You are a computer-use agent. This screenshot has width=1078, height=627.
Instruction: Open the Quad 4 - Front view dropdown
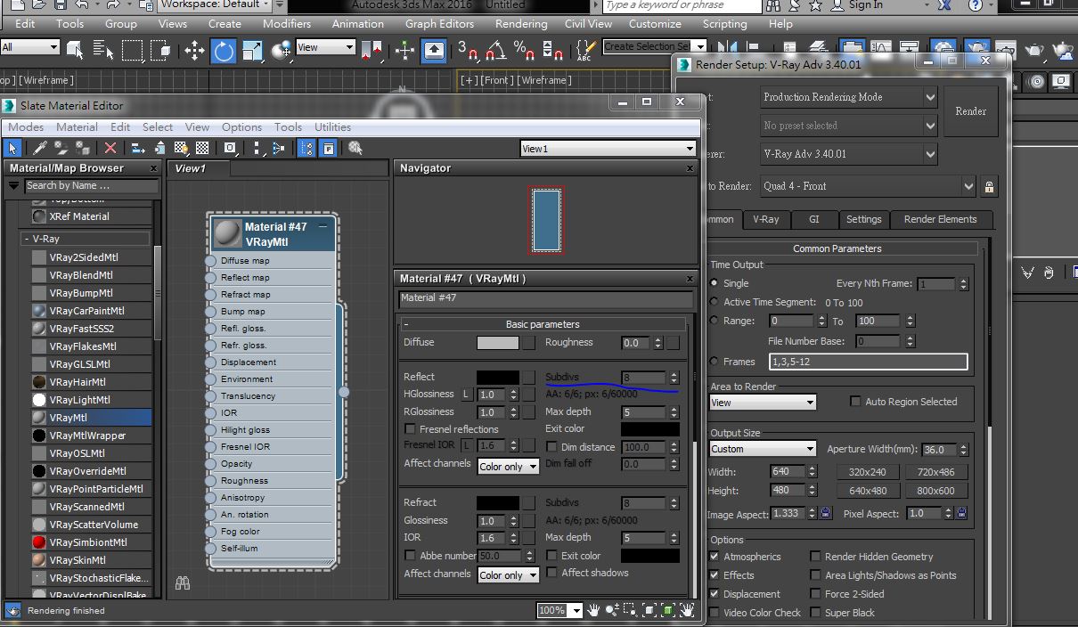tap(869, 186)
